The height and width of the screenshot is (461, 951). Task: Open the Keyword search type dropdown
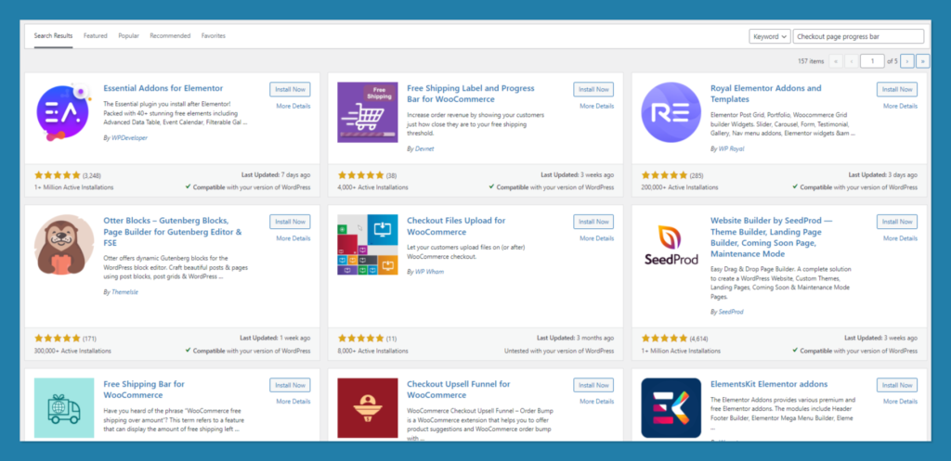[x=770, y=36]
